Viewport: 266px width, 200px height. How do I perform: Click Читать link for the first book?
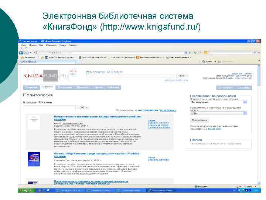[151, 120]
